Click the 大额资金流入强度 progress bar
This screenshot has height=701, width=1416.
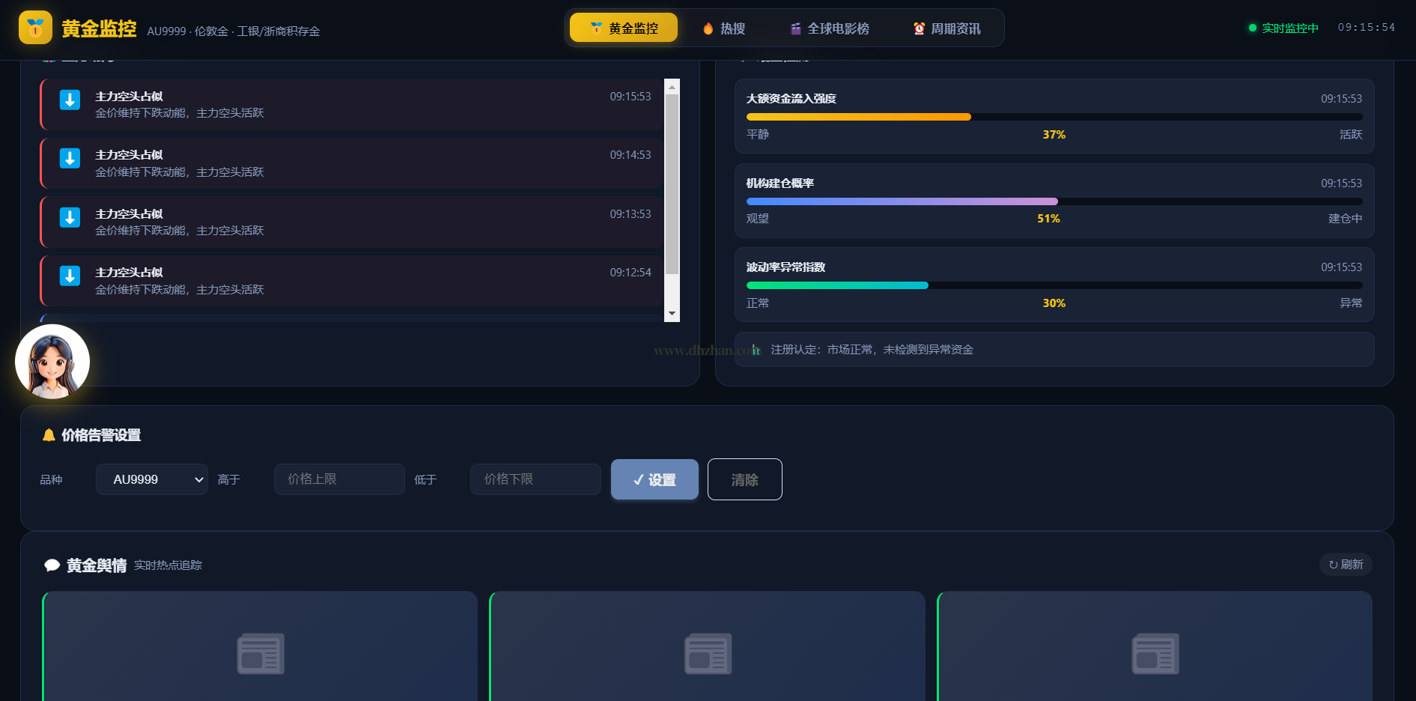[x=1054, y=117]
